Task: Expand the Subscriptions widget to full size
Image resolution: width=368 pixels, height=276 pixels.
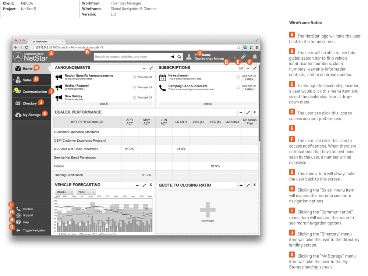Action: point(255,68)
